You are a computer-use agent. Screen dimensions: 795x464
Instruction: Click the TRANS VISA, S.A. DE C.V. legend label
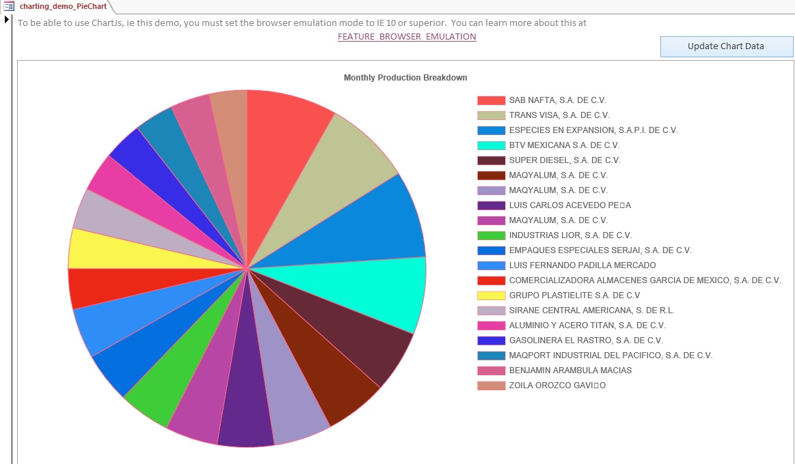click(559, 115)
